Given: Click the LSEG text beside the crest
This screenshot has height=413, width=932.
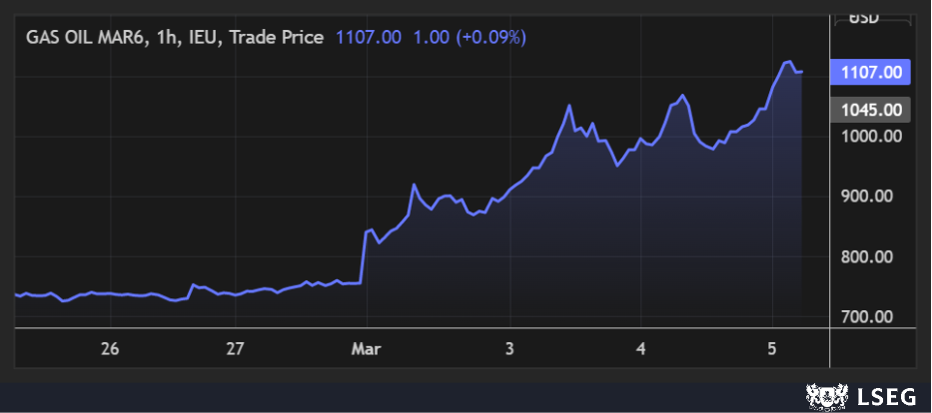Looking at the screenshot, I should pos(886,396).
